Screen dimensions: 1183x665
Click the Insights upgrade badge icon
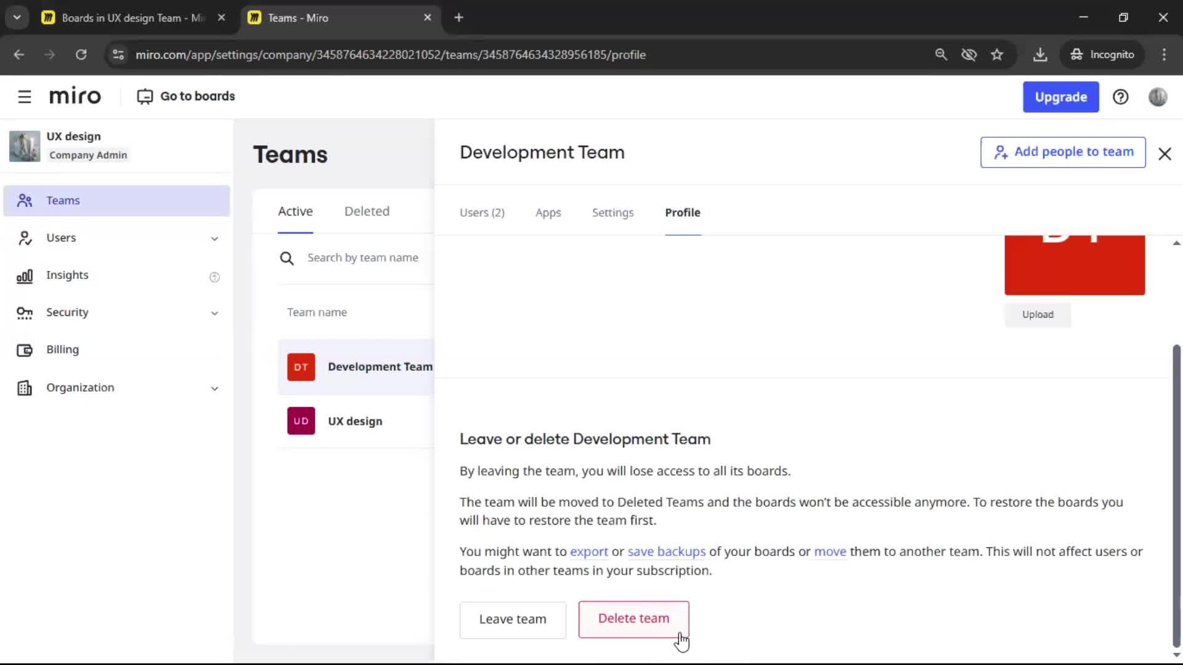click(x=214, y=277)
